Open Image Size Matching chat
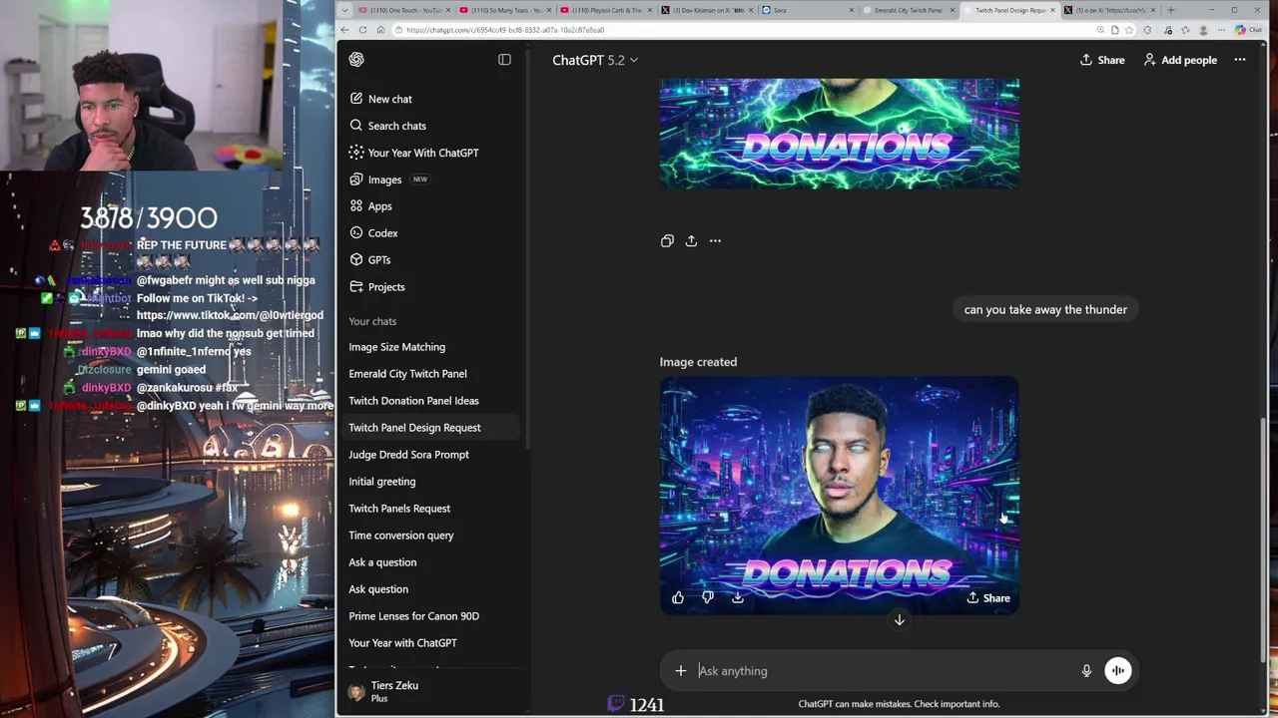1278x718 pixels. pyautogui.click(x=397, y=347)
